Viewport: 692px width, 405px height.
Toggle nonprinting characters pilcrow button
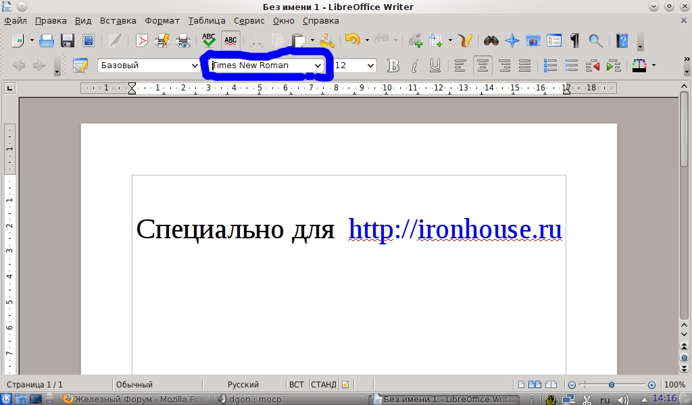574,40
